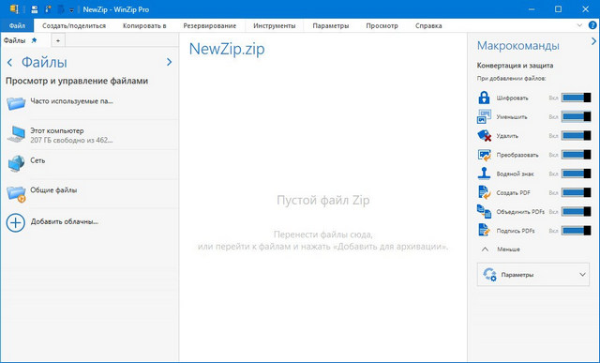The image size is (600, 363).
Task: Toggle the Удалить switch
Action: [576, 136]
